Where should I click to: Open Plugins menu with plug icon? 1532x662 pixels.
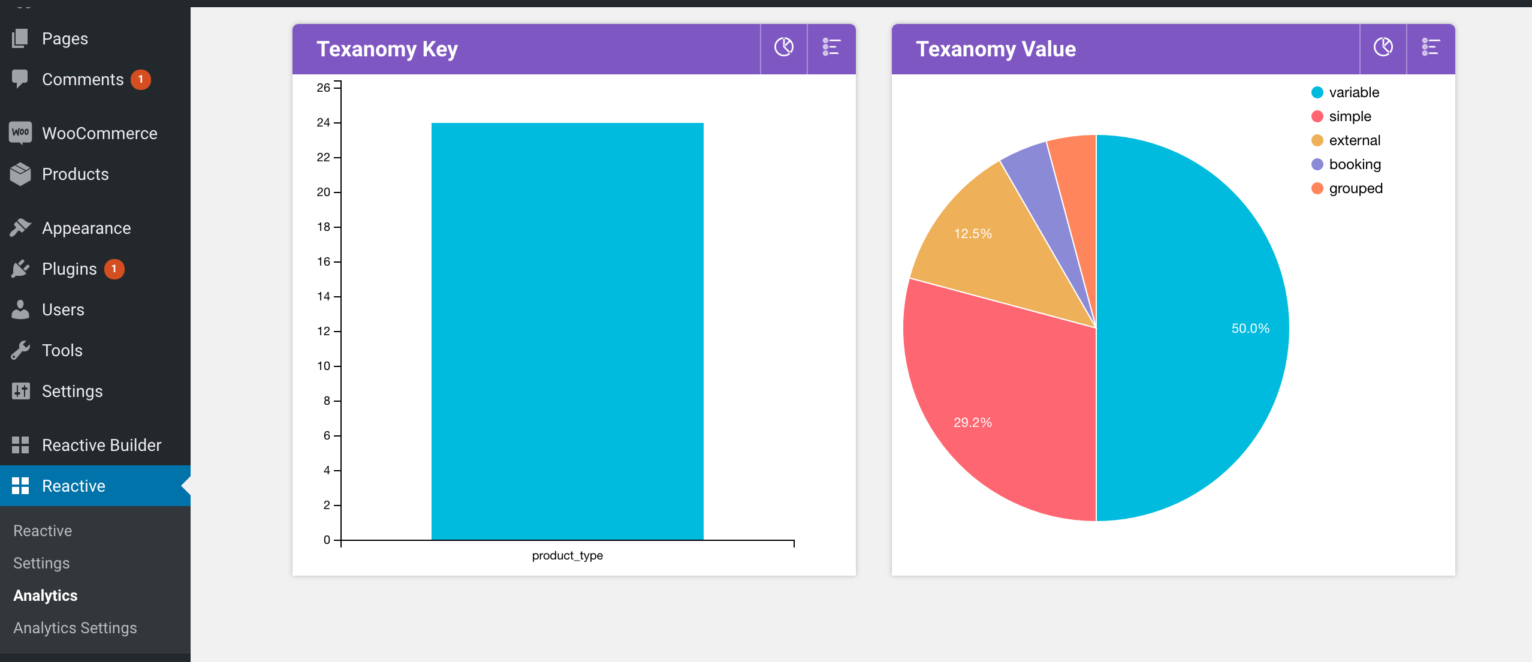click(x=20, y=269)
